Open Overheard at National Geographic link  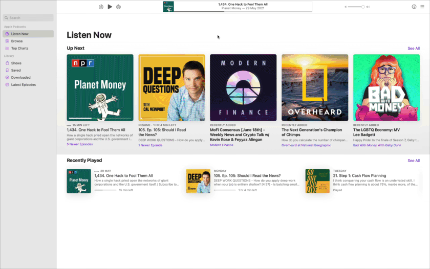click(x=306, y=145)
